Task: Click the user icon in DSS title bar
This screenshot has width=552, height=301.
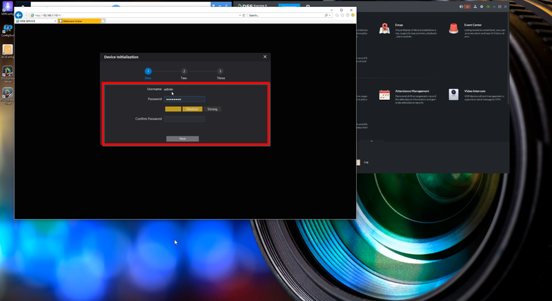Action: tap(475, 7)
